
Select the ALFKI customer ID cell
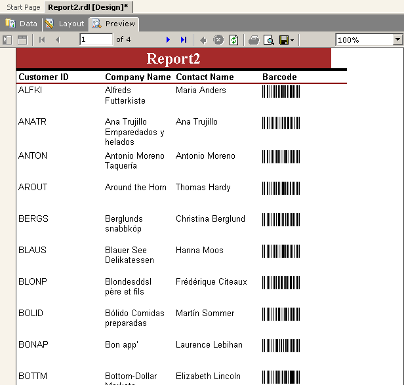(x=30, y=91)
